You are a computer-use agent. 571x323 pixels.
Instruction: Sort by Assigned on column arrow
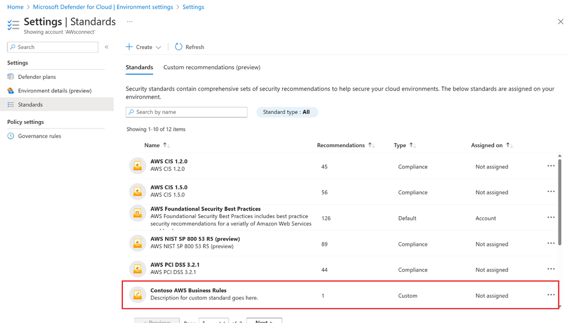(509, 145)
